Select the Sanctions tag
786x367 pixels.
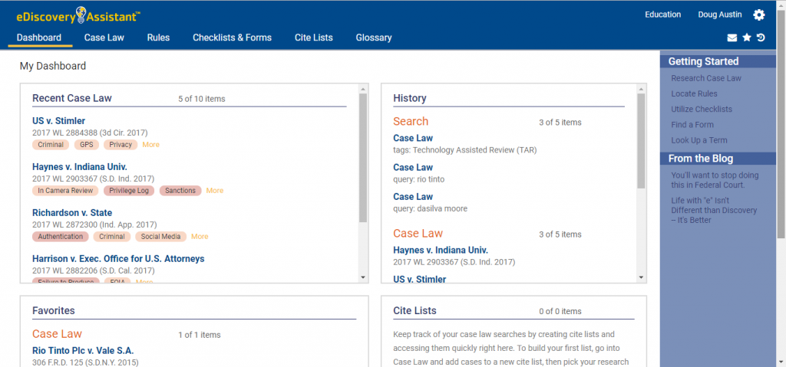[x=180, y=191]
